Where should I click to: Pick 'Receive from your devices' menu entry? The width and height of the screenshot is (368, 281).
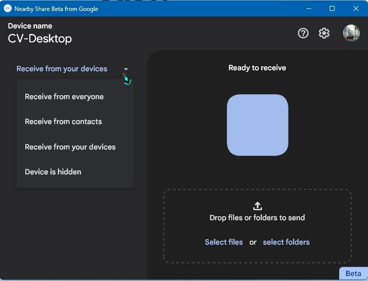(70, 147)
